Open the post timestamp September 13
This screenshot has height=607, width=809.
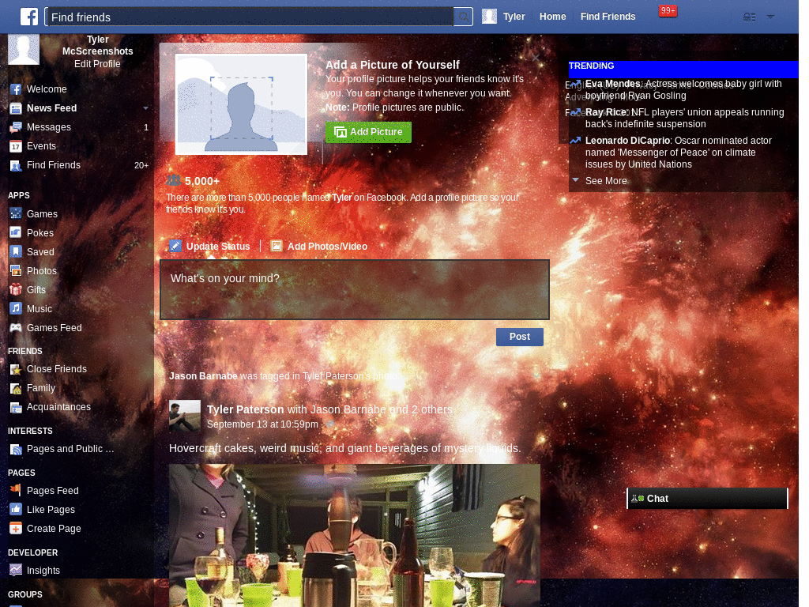coord(262,424)
